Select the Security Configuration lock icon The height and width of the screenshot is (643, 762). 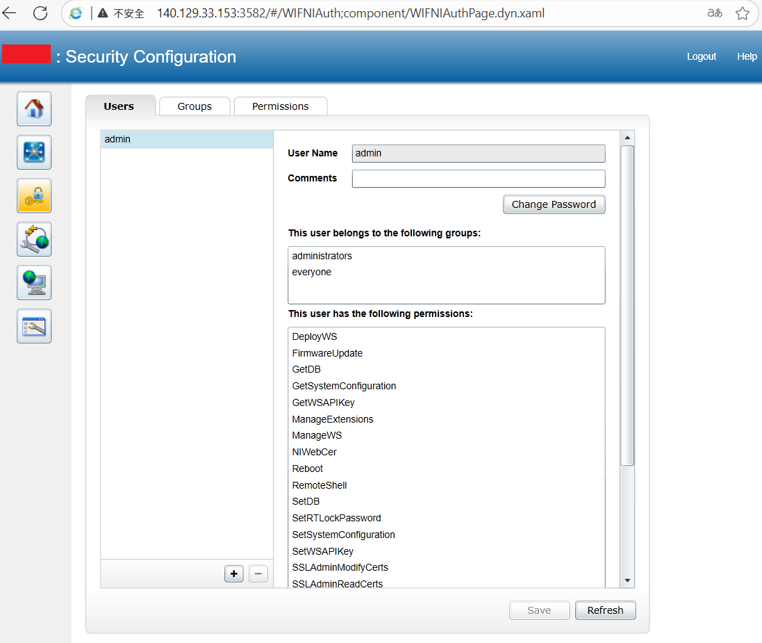(34, 195)
